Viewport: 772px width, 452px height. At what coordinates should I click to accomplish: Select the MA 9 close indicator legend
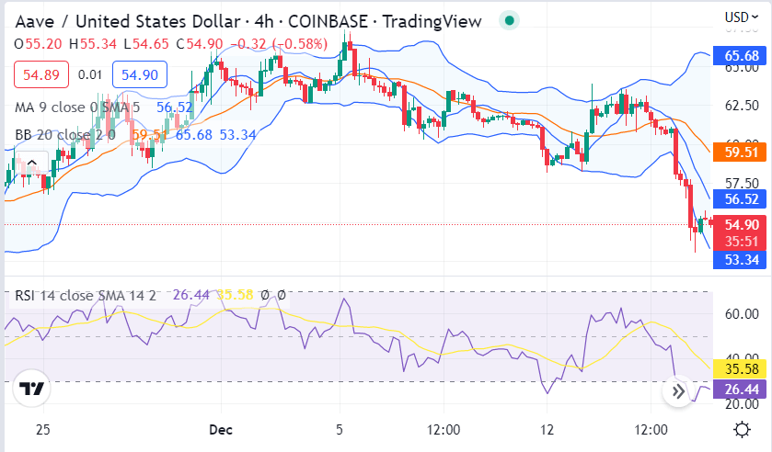coord(77,107)
